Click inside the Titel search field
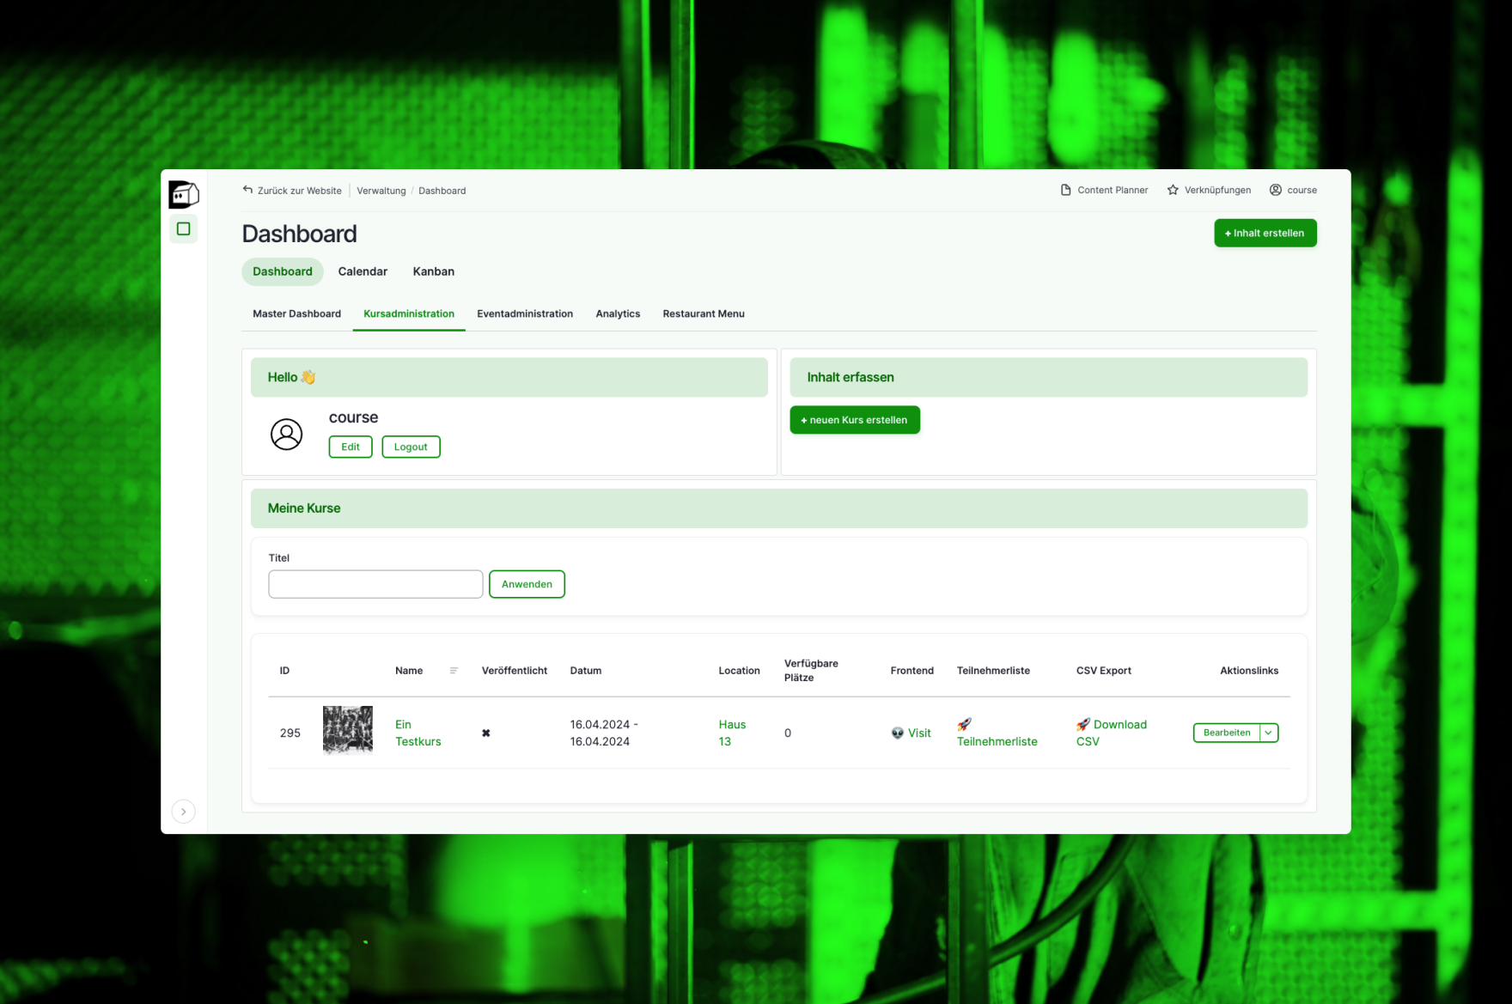 375,584
